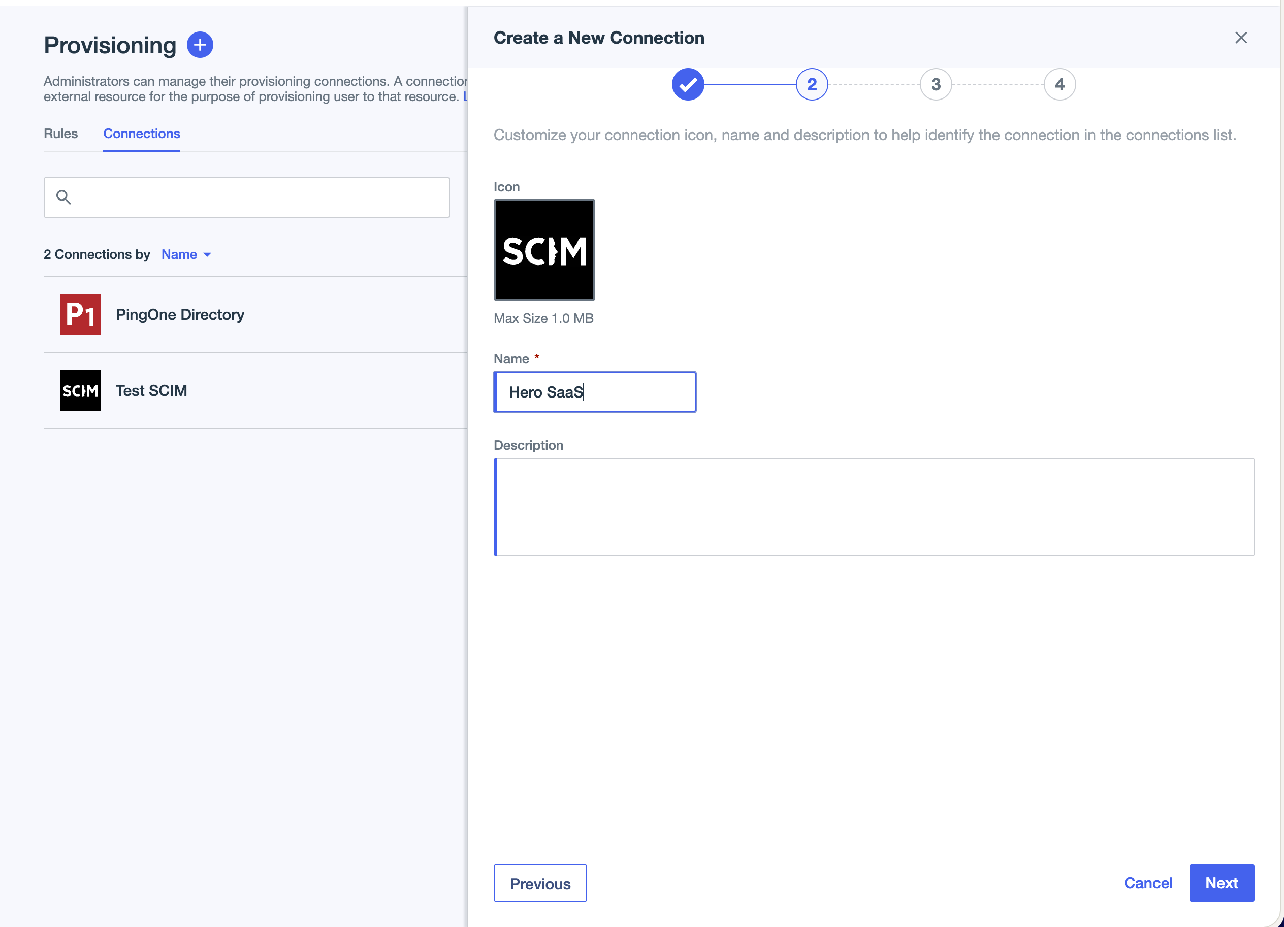This screenshot has width=1284, height=927.
Task: Click the Test SCIM connection icon
Action: [x=79, y=390]
